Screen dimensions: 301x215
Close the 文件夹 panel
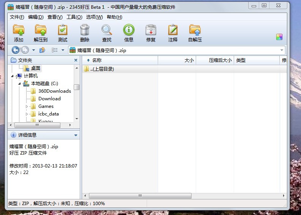pyautogui.click(x=76, y=60)
